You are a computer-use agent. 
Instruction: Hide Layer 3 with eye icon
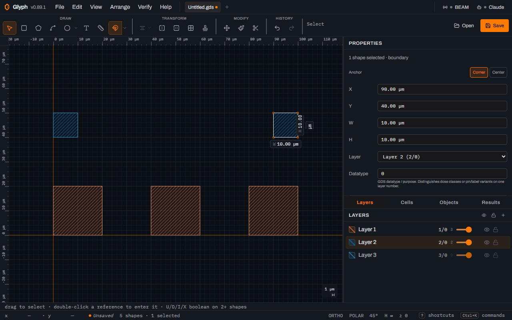point(487,255)
